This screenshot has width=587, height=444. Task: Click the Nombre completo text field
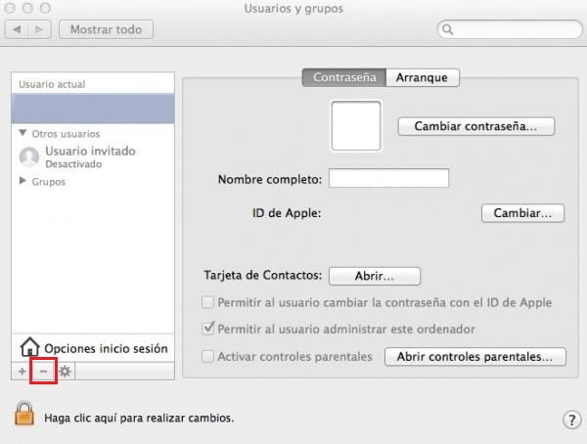click(388, 178)
